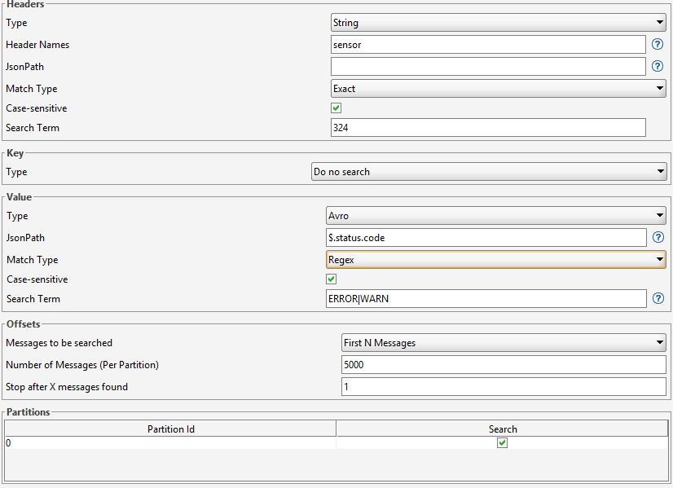Open help for Value JsonPath field
This screenshot has height=488, width=673.
(x=658, y=237)
